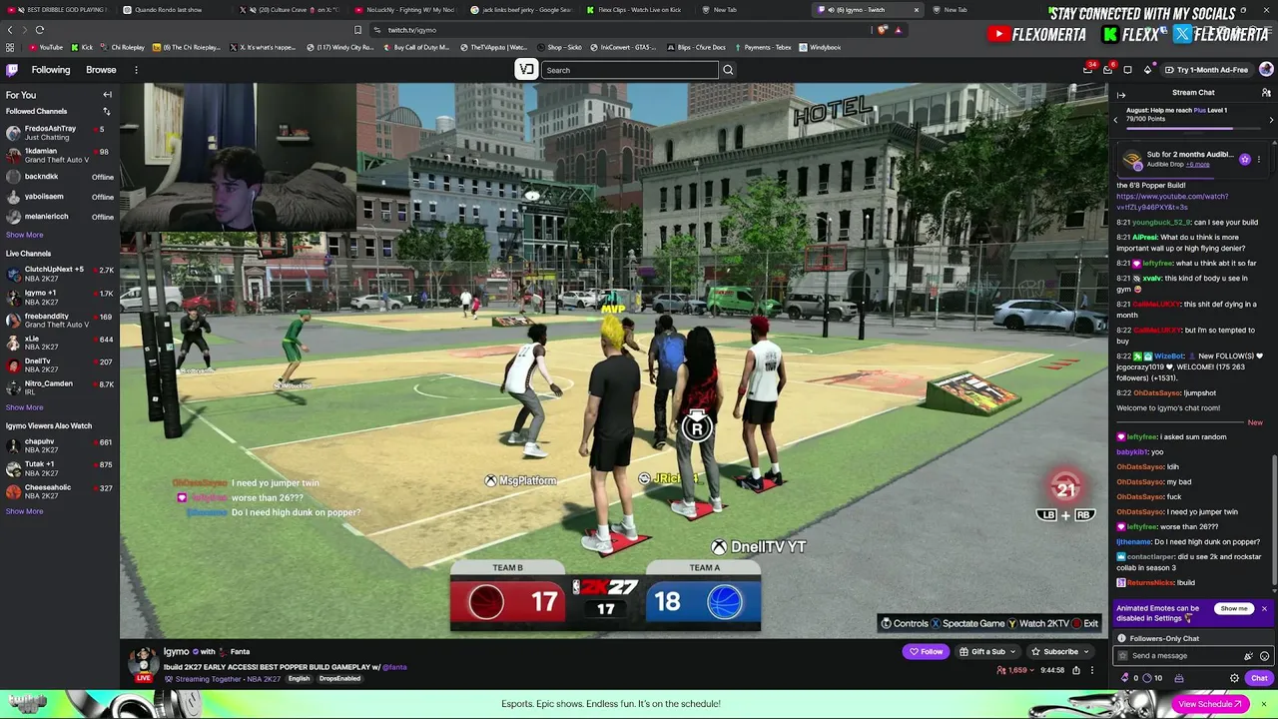
Task: Click the share stream icon
Action: pos(1076,670)
